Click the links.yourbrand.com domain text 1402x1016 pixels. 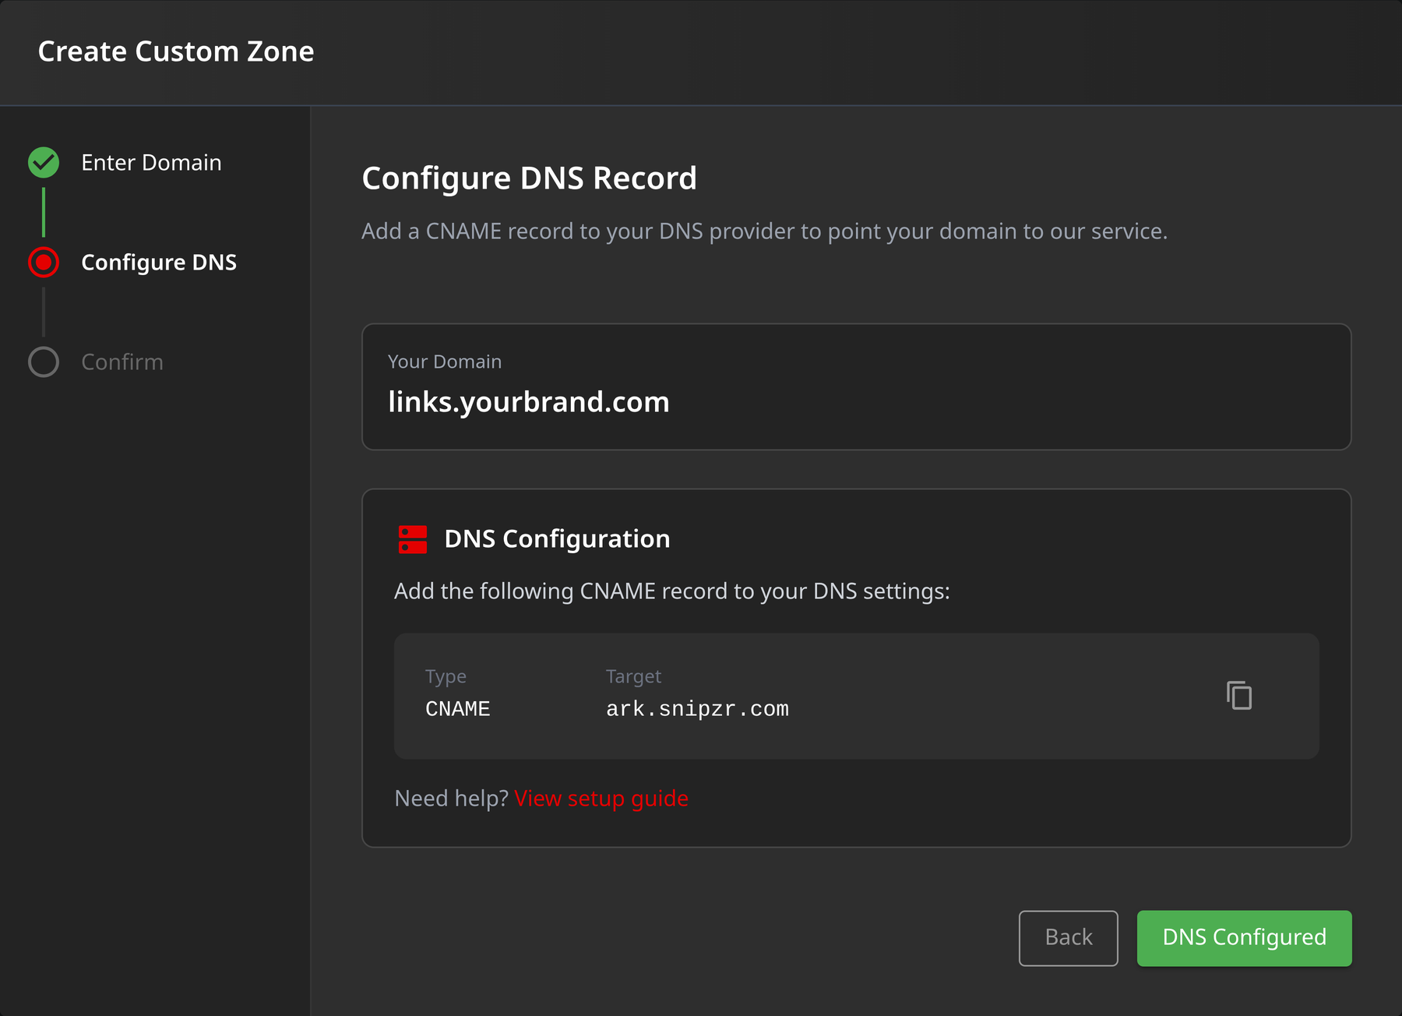coord(529,402)
